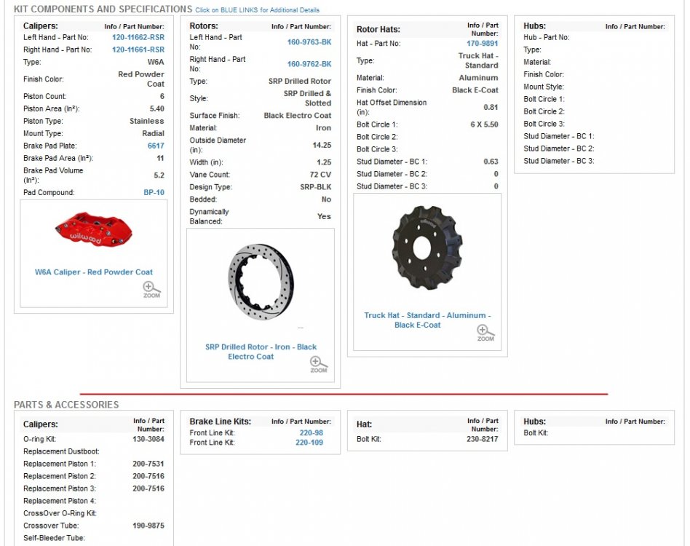The height and width of the screenshot is (546, 690).
Task: Open left hand caliper part 120-11662-RSR
Action: (138, 37)
